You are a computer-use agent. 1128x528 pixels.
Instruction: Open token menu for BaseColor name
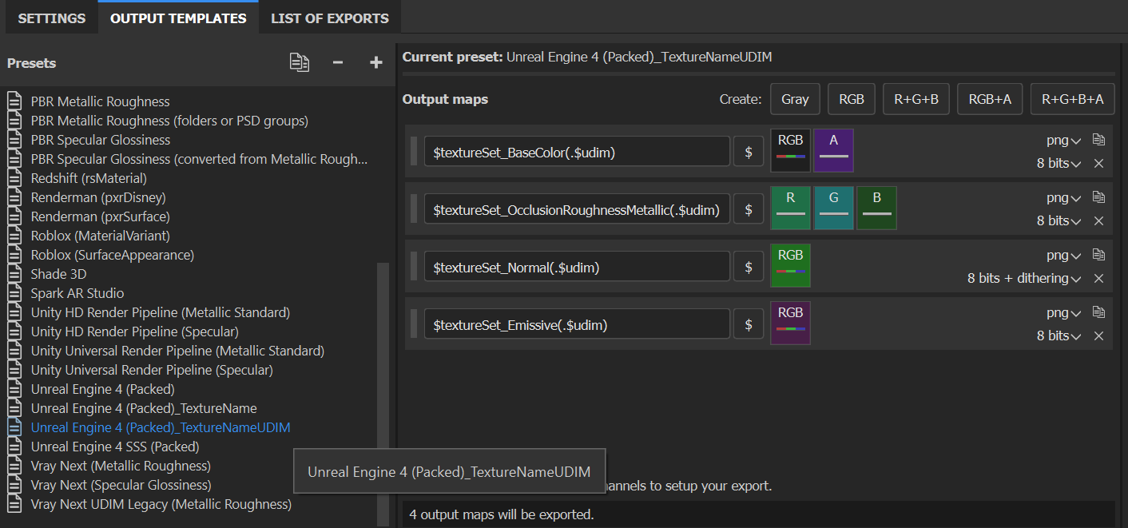pyautogui.click(x=749, y=152)
